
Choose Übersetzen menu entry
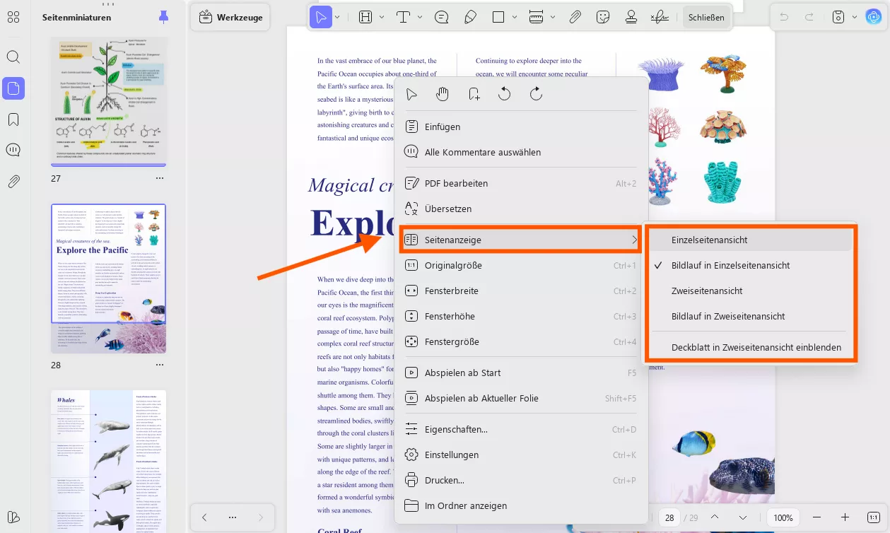pyautogui.click(x=520, y=209)
